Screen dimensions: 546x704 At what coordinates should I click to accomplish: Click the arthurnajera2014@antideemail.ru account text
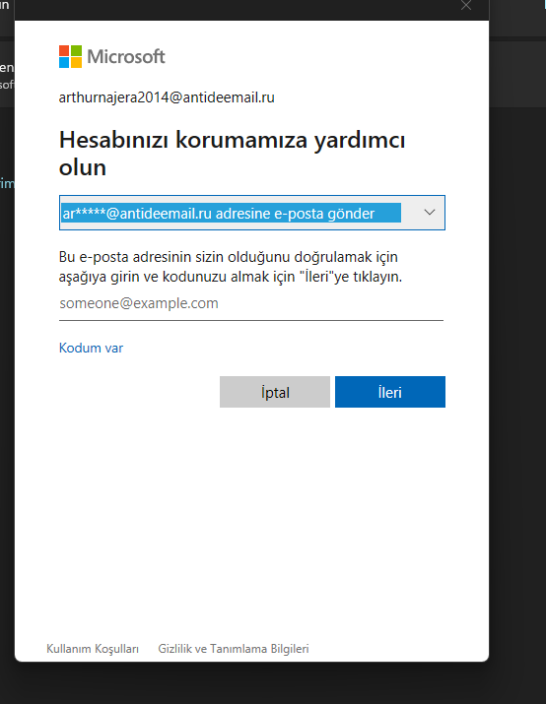(167, 97)
